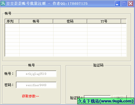Focus the 密码 field showing wexzfner9449
135x105 pixels.
pyautogui.click(x=36, y=85)
